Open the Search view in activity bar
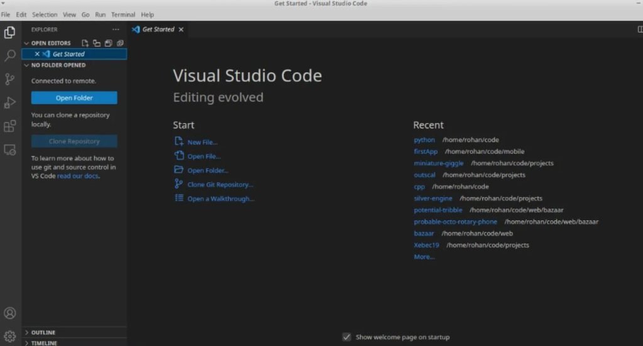Image resolution: width=643 pixels, height=346 pixels. pos(10,55)
